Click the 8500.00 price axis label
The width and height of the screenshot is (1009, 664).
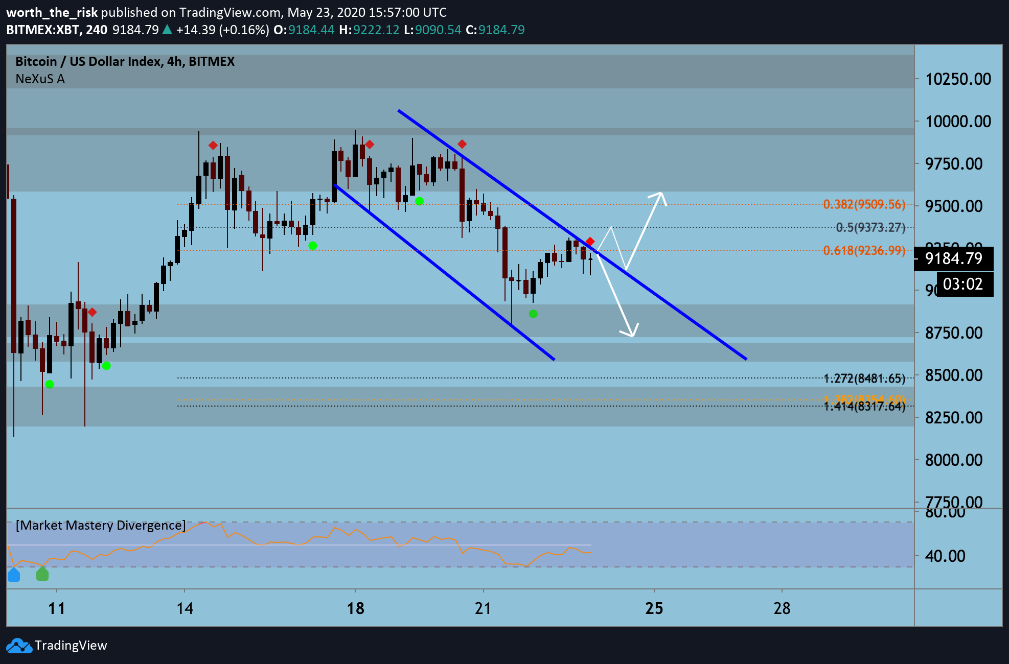point(954,375)
